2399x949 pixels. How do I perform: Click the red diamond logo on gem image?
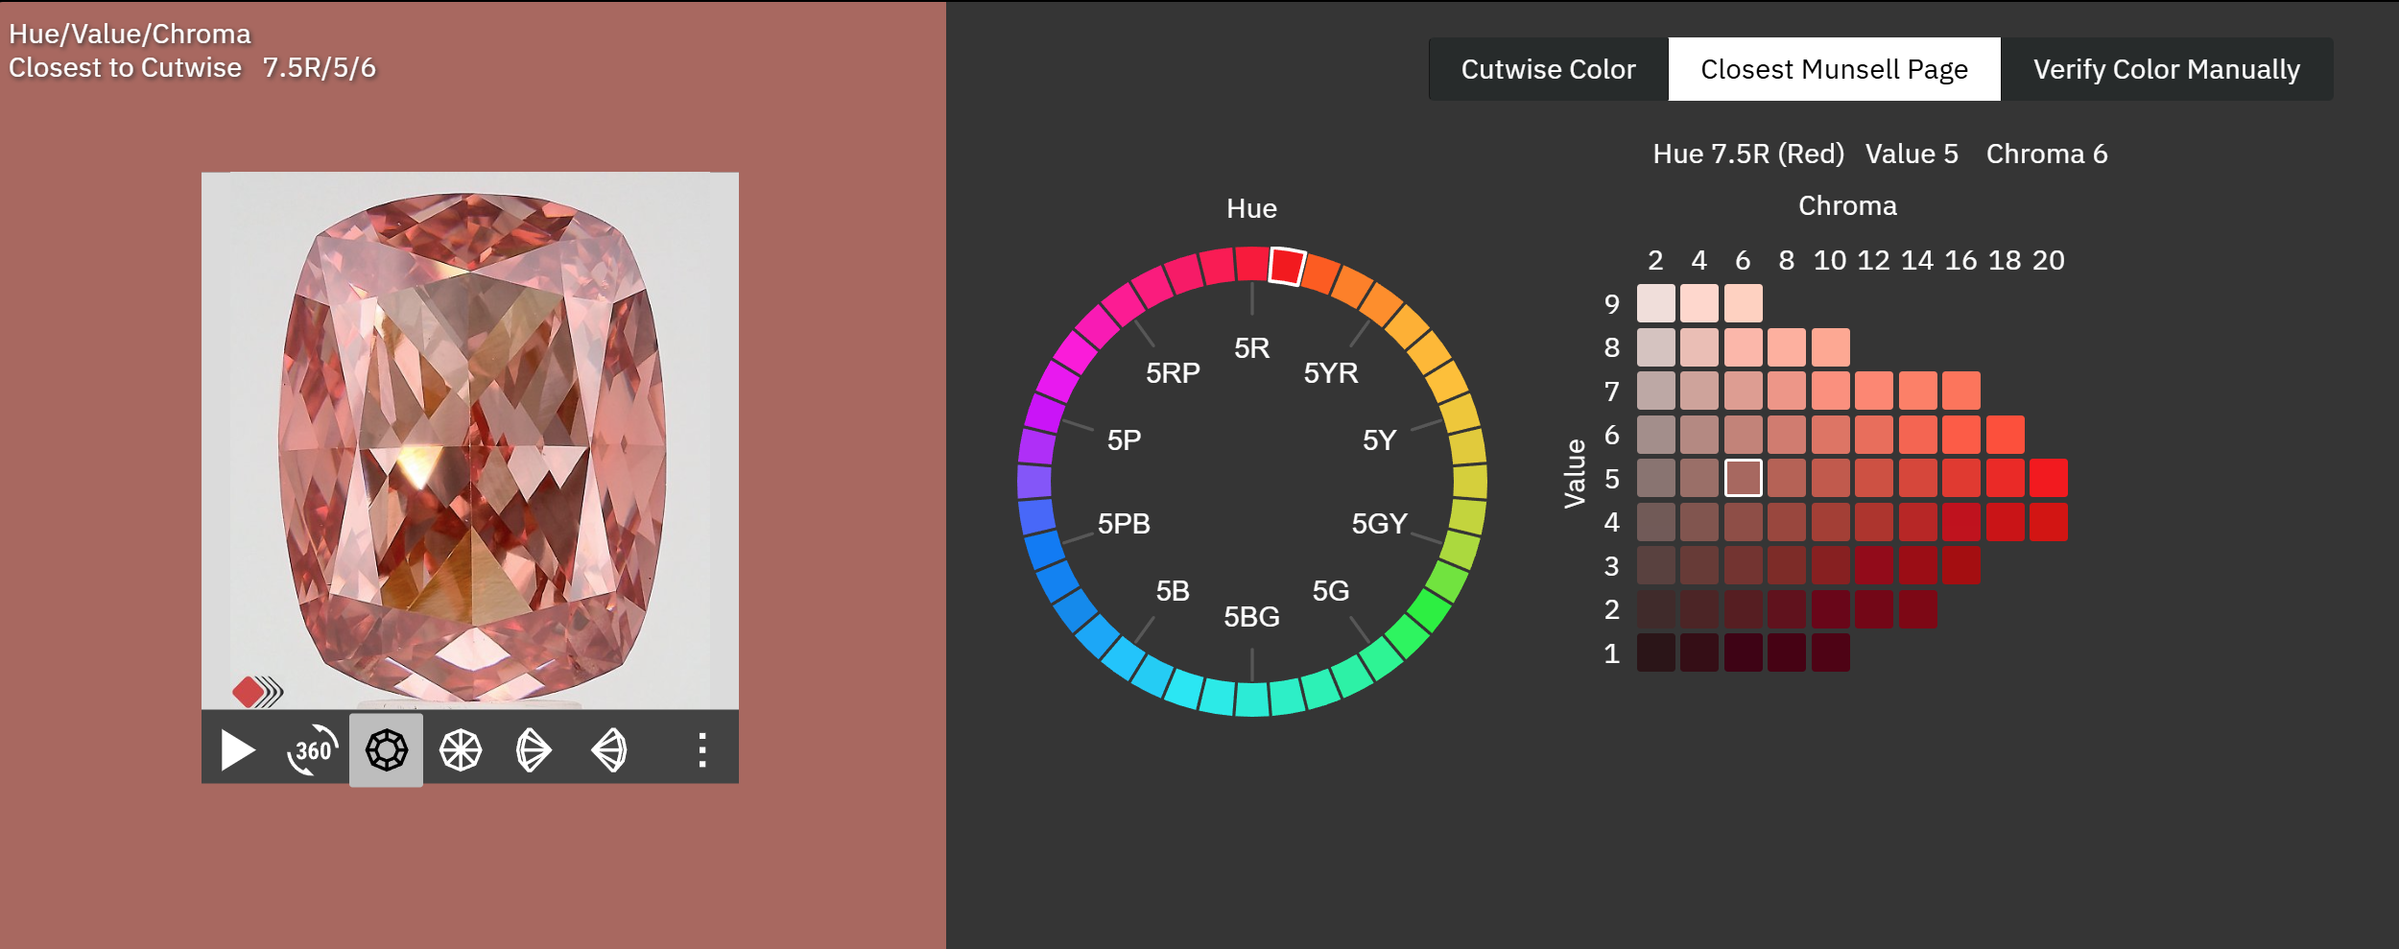pos(249,691)
